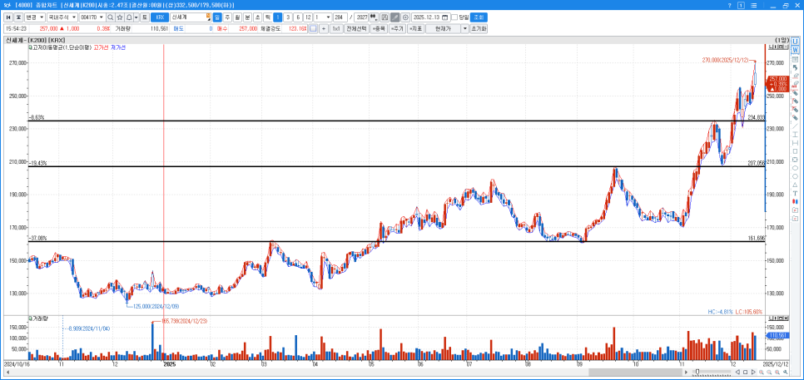804x380 pixels.
Task: Click the 전체선택 button
Action: [x=356, y=28]
